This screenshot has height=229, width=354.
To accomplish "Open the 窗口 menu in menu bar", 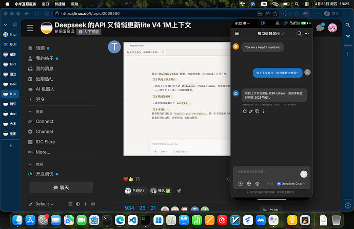I will [x=45, y=4].
